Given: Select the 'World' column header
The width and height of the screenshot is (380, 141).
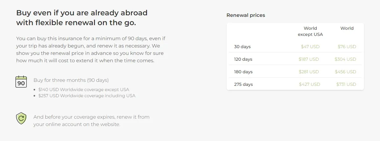Looking at the screenshot, I should pos(347,28).
